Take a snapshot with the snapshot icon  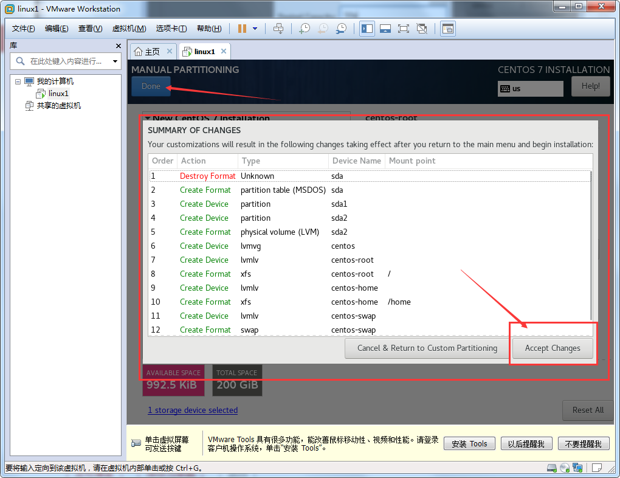(305, 29)
